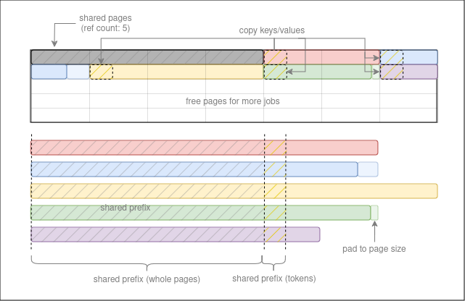Click the upward arrow above 'pad to page size'
This screenshot has height=301, width=465.
pyautogui.click(x=374, y=232)
